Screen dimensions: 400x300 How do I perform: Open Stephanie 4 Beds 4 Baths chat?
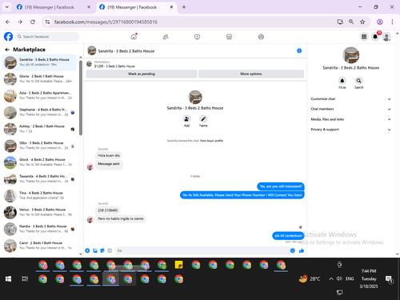(x=39, y=113)
